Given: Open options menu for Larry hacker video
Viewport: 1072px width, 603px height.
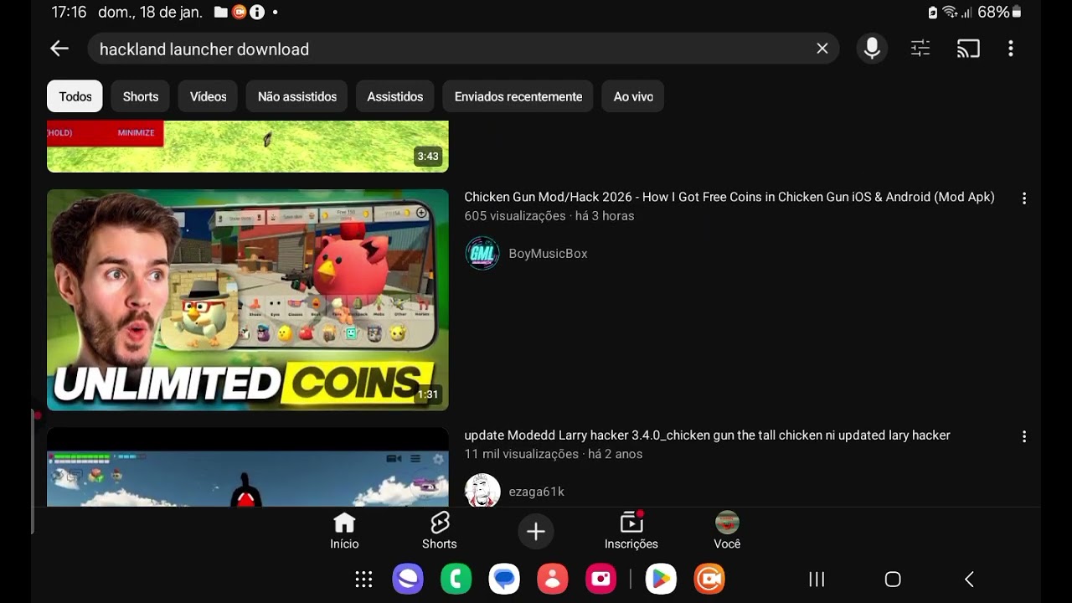Looking at the screenshot, I should [x=1023, y=436].
